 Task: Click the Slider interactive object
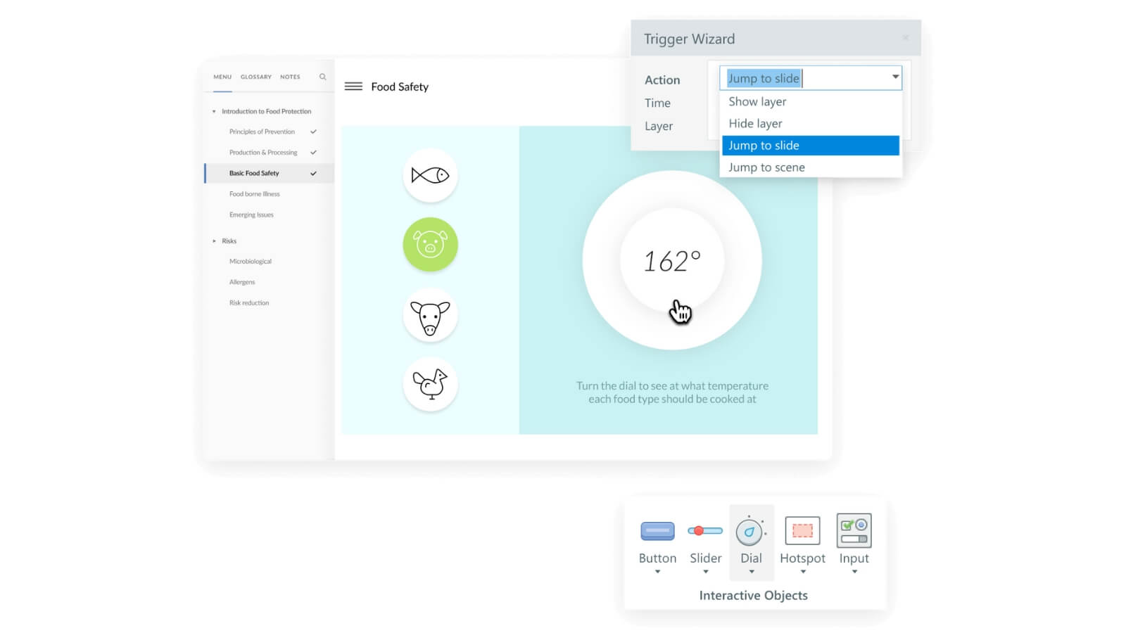(705, 540)
